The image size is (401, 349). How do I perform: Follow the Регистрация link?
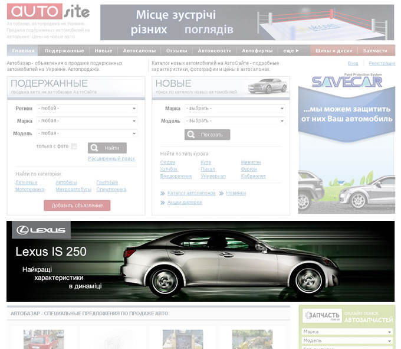pos(382,64)
